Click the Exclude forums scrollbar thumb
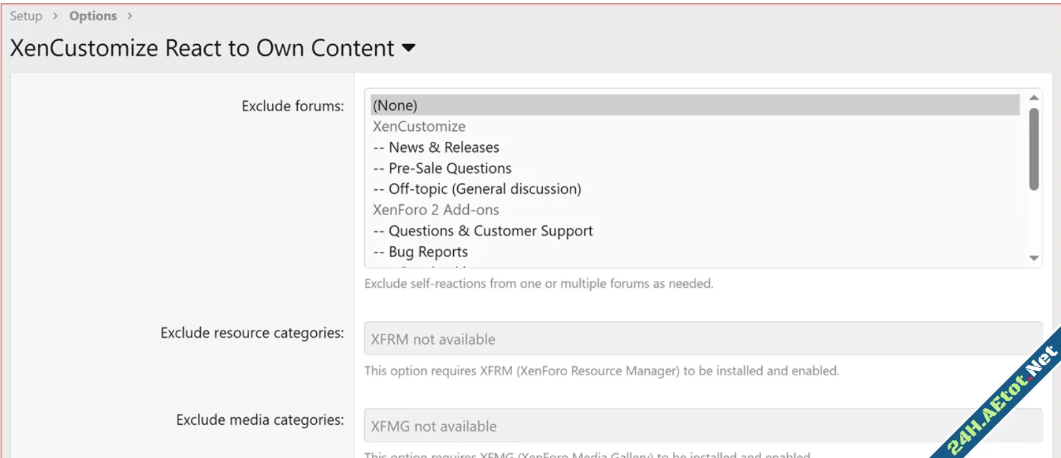This screenshot has height=458, width=1061. (x=1034, y=149)
